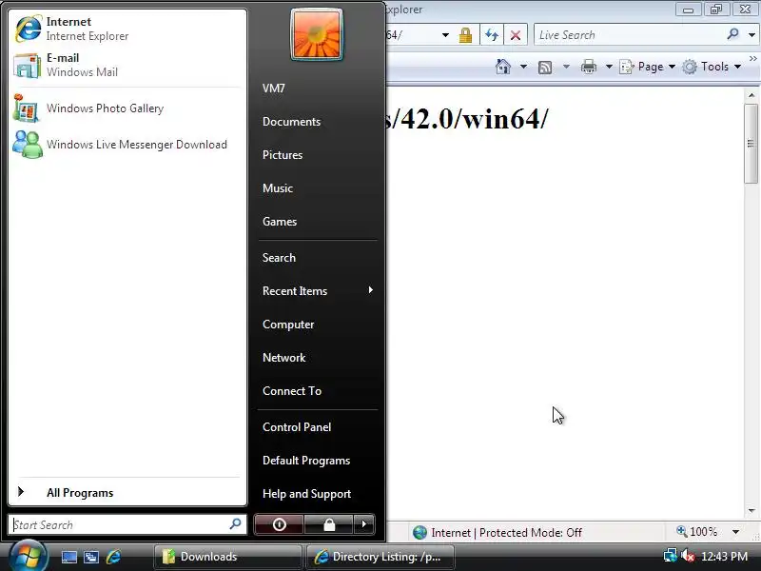Open the Tools menu in IE toolbar

(x=712, y=67)
